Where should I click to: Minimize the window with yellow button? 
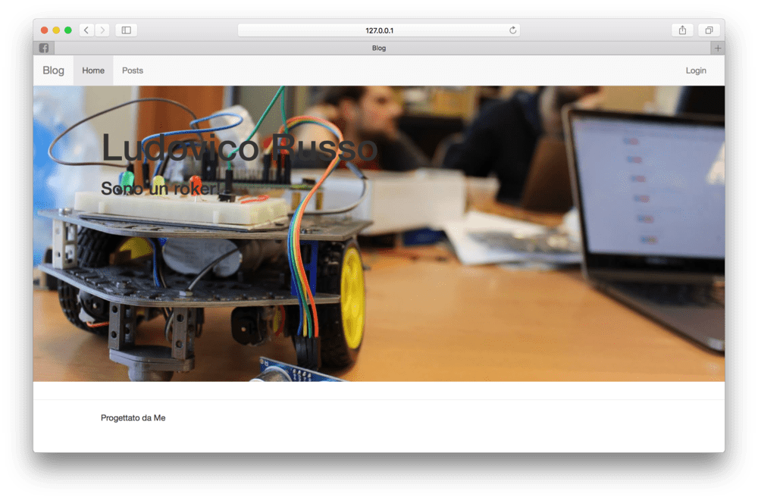click(x=56, y=30)
